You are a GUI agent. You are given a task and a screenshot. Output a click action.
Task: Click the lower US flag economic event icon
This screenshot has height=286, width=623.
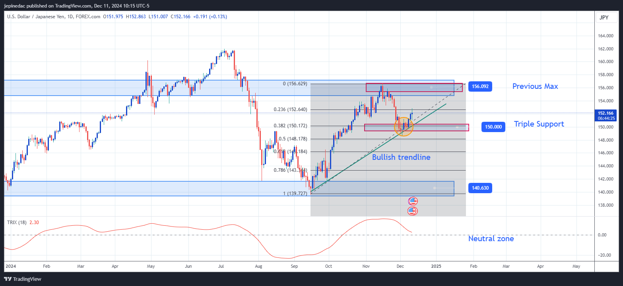[413, 211]
